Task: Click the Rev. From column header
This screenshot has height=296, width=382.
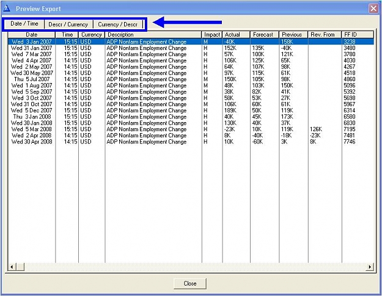Action: pyautogui.click(x=325, y=35)
